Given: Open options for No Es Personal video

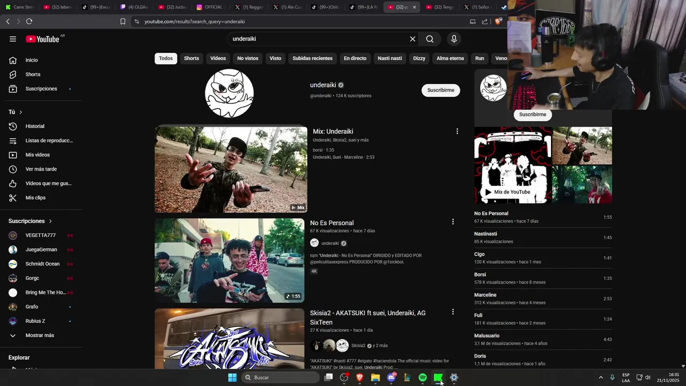Looking at the screenshot, I should click(x=453, y=222).
